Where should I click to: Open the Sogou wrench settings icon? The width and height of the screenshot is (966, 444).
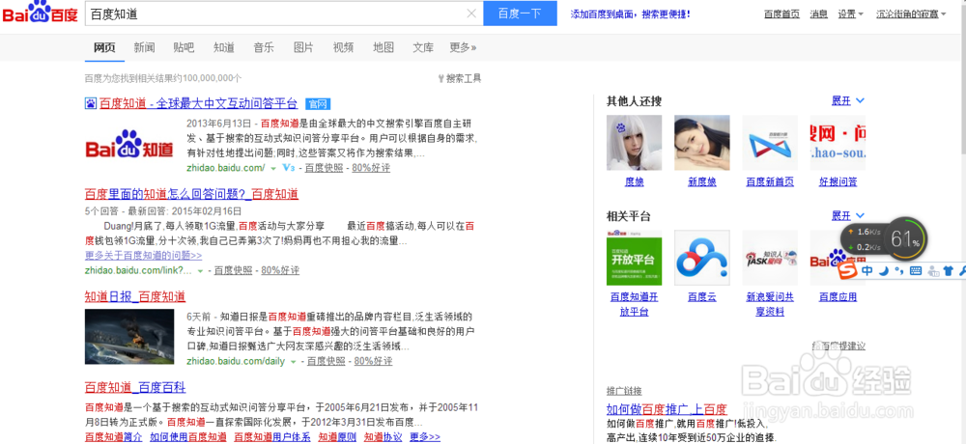961,270
